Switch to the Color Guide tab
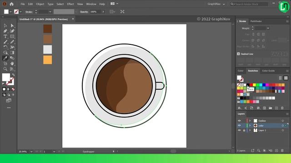291x163 pixels. pos(268,71)
